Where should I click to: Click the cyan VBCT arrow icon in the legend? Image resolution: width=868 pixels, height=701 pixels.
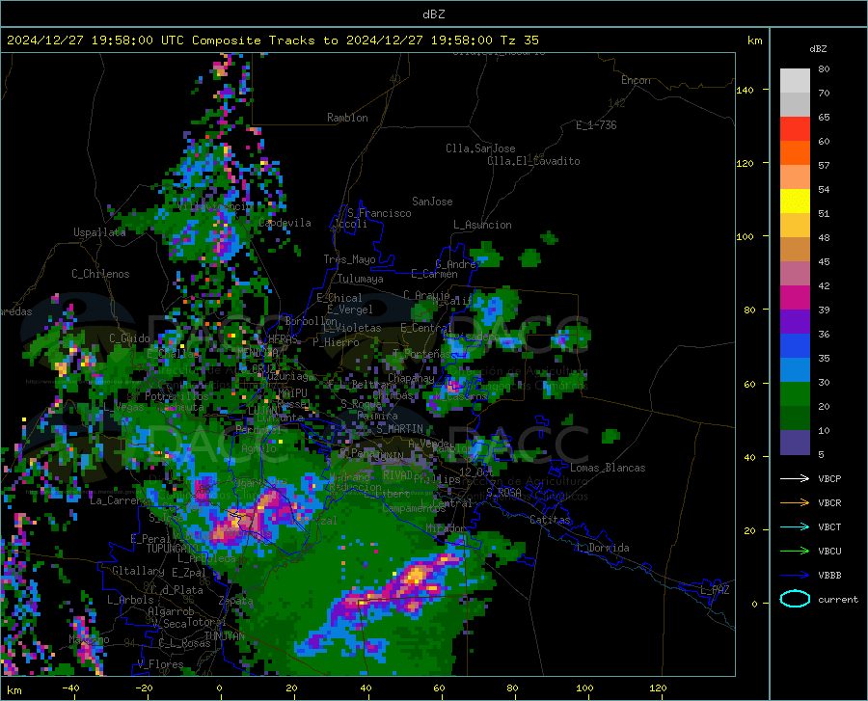coord(795,526)
